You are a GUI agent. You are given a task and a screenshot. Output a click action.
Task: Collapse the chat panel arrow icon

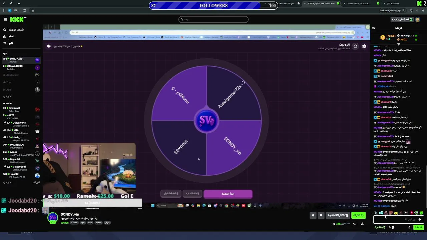(x=373, y=28)
